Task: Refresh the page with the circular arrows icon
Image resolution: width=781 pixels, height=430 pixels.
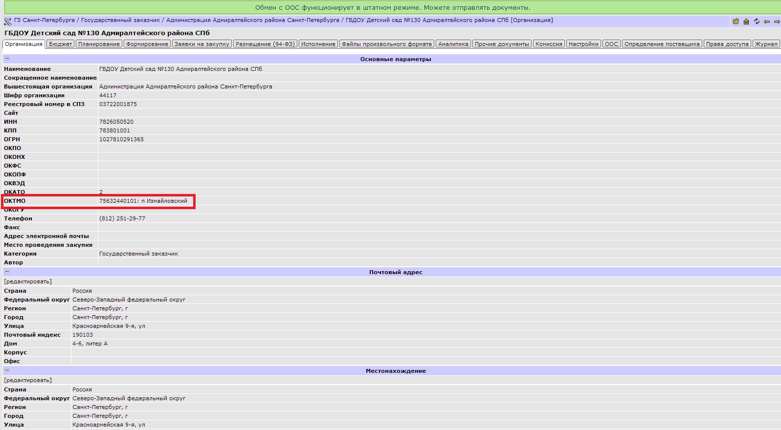Action: click(757, 21)
